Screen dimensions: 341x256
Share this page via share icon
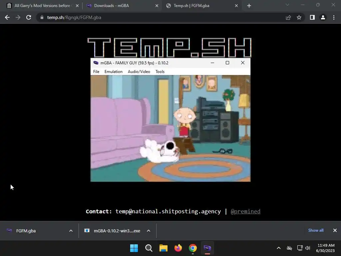[x=288, y=17]
